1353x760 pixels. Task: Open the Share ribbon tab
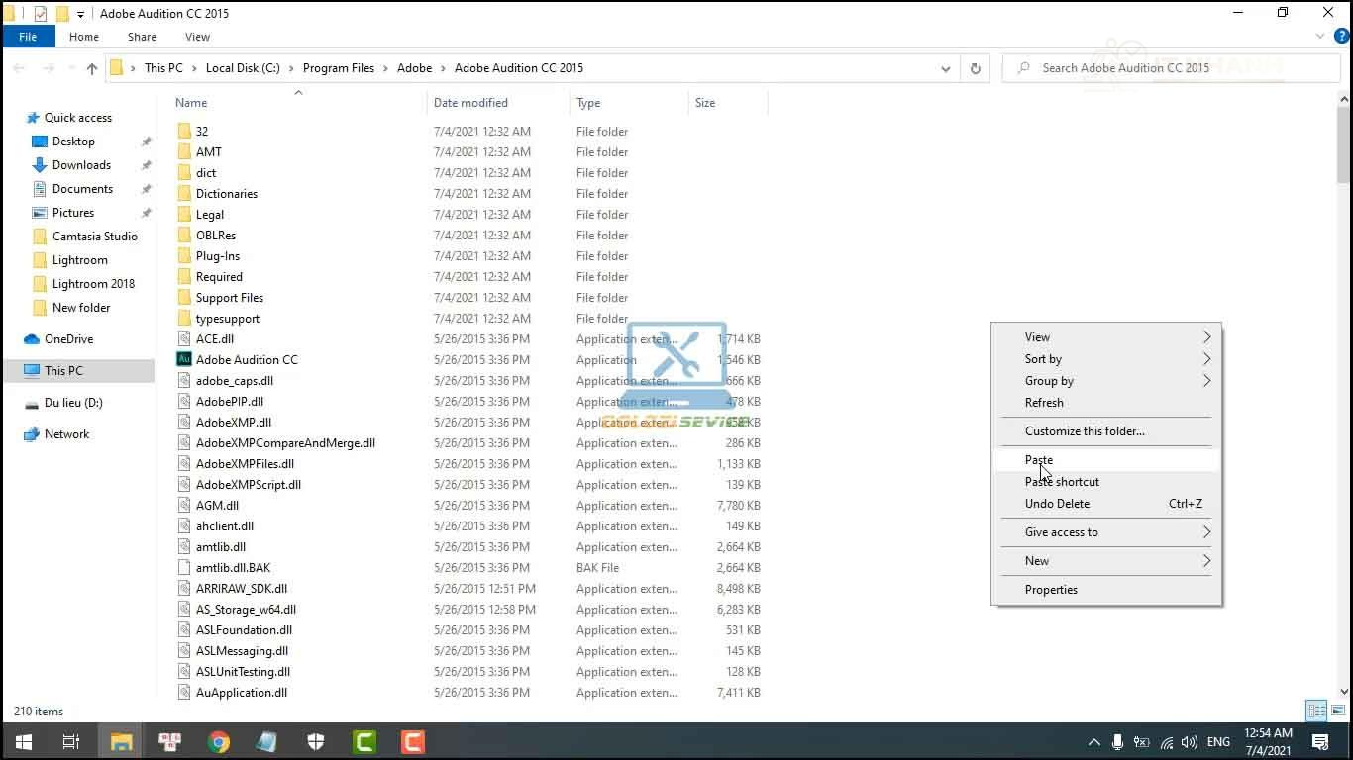142,37
